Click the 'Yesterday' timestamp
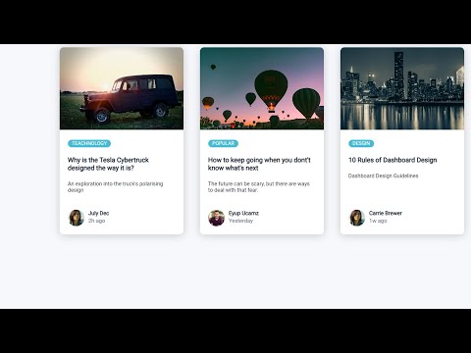 [240, 221]
